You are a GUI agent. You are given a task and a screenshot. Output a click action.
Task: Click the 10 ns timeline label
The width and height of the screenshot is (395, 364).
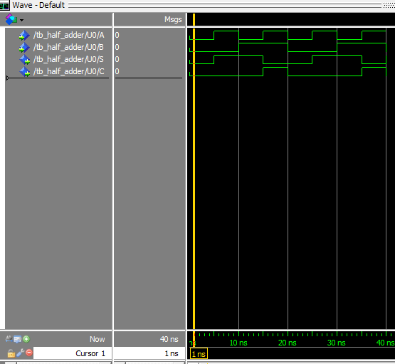[238, 343]
